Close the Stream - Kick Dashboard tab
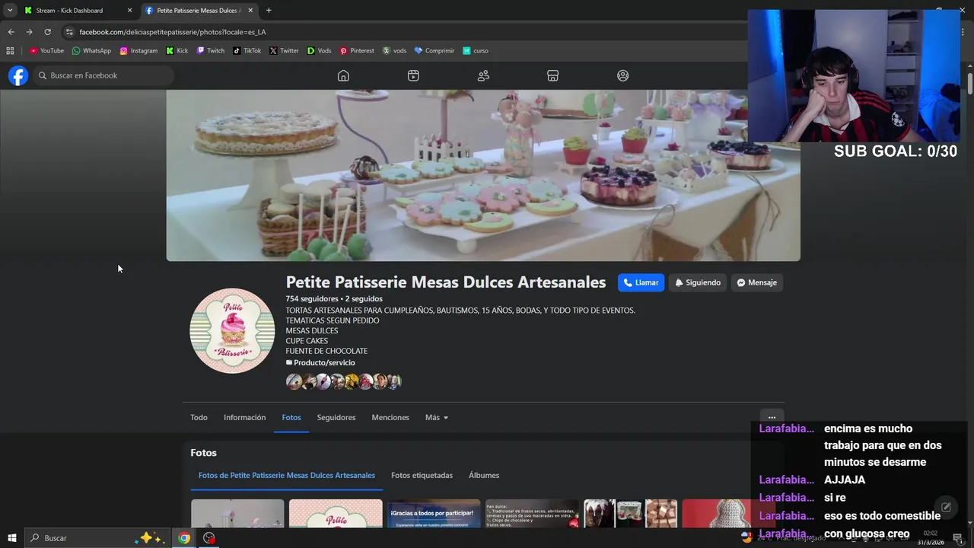 tap(129, 11)
